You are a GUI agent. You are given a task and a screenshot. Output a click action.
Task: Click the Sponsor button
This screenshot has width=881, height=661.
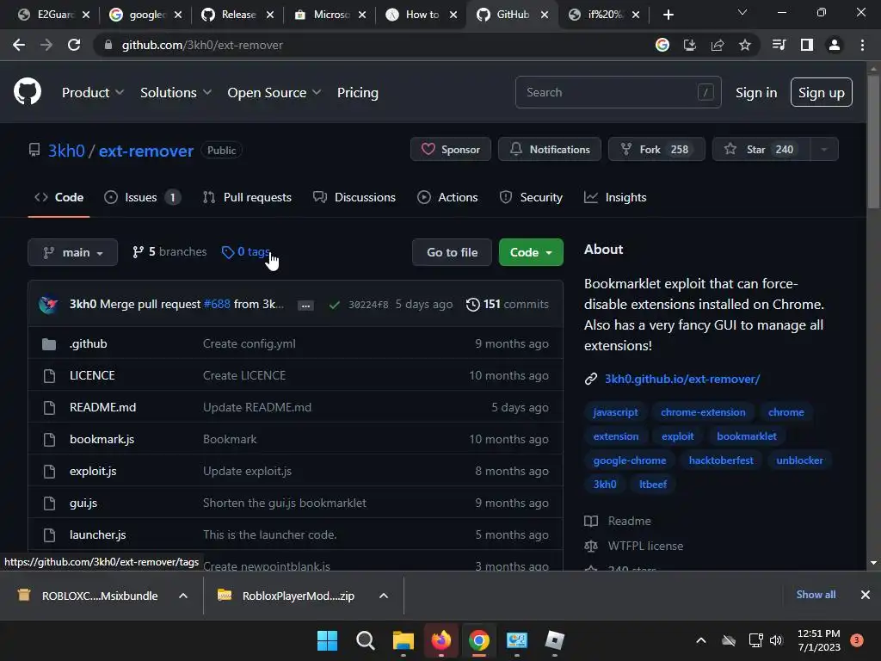pos(451,150)
